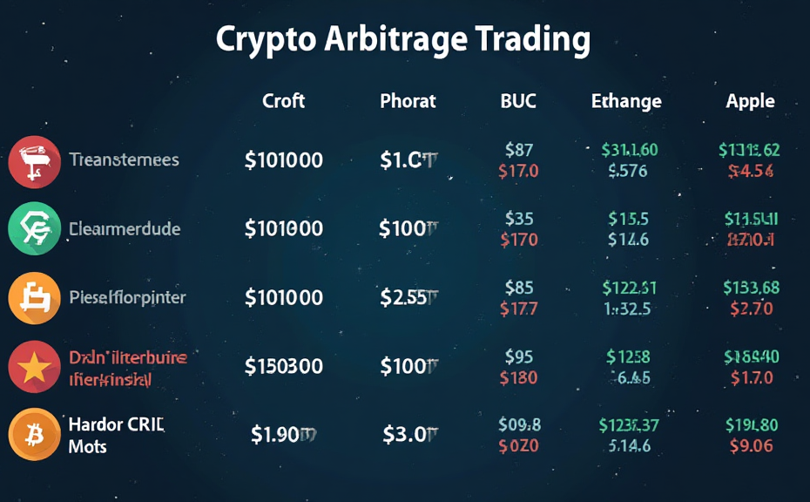Click the Clearmerdude row name

point(124,229)
